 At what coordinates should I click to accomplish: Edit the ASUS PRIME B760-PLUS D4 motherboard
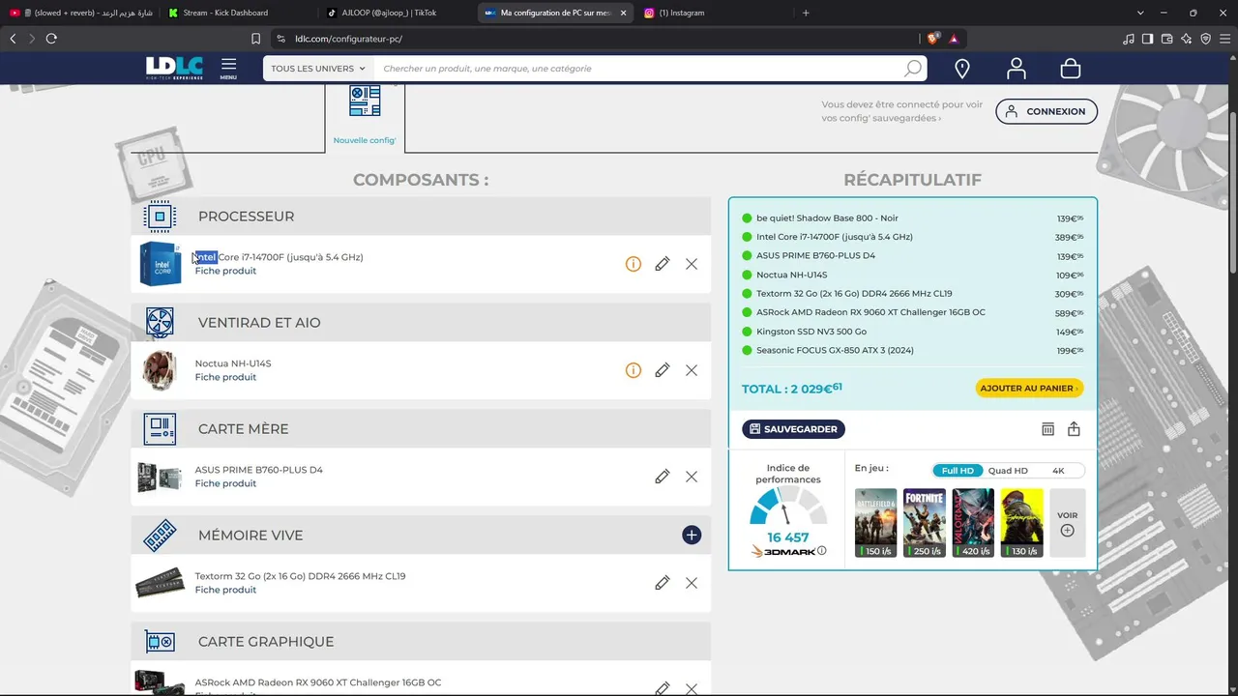point(663,477)
